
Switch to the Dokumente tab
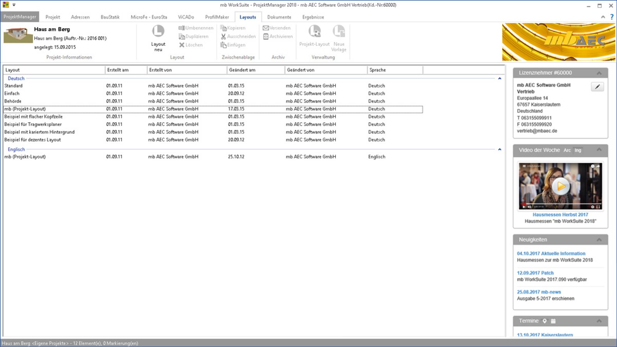(x=279, y=17)
